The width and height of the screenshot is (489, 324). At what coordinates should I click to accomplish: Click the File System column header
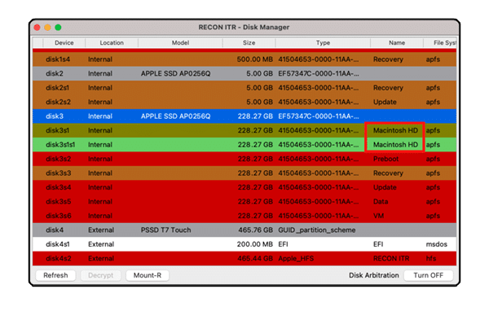point(440,42)
